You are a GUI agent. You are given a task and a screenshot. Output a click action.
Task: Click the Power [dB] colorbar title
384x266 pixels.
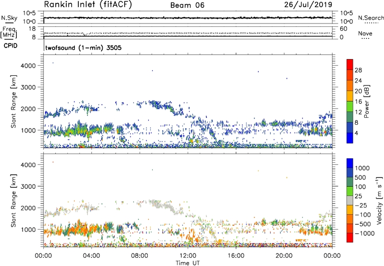(x=366, y=101)
